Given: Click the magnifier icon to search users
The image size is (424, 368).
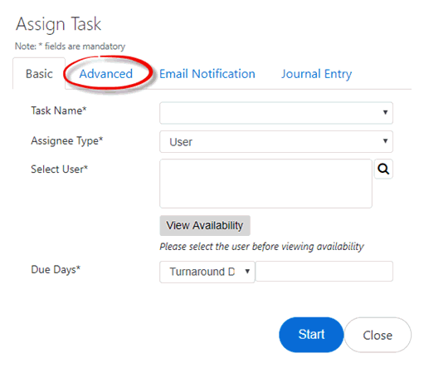Looking at the screenshot, I should [x=383, y=169].
